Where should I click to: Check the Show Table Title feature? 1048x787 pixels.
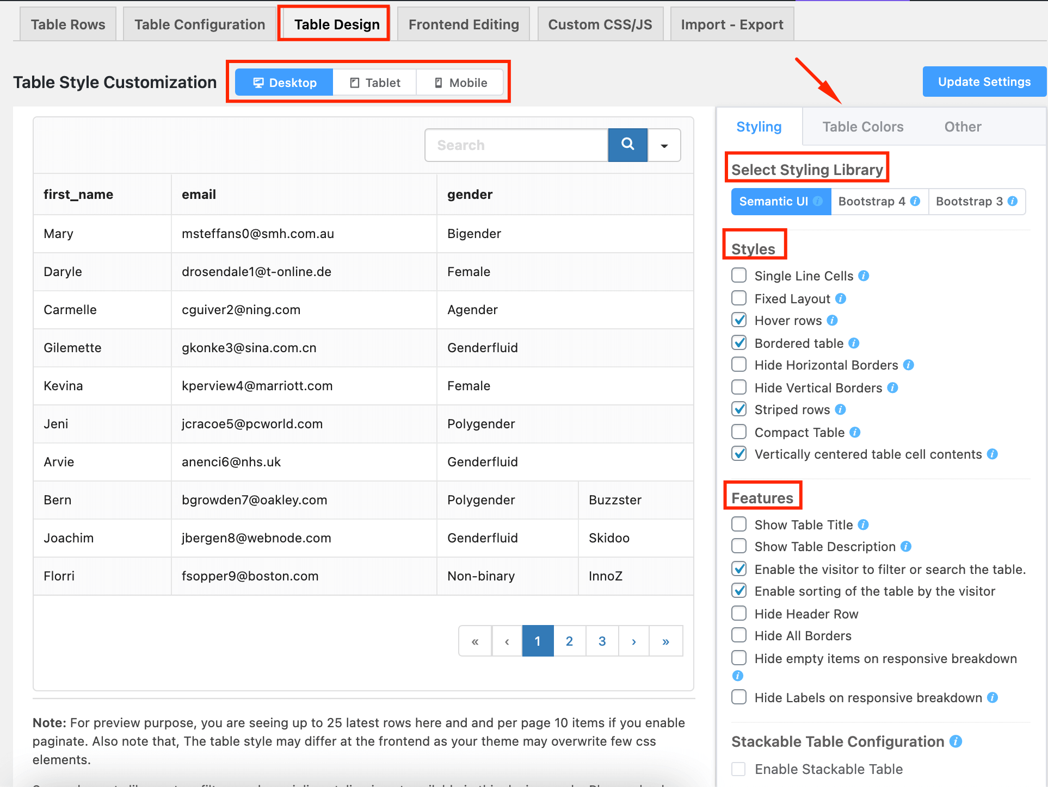click(x=738, y=524)
